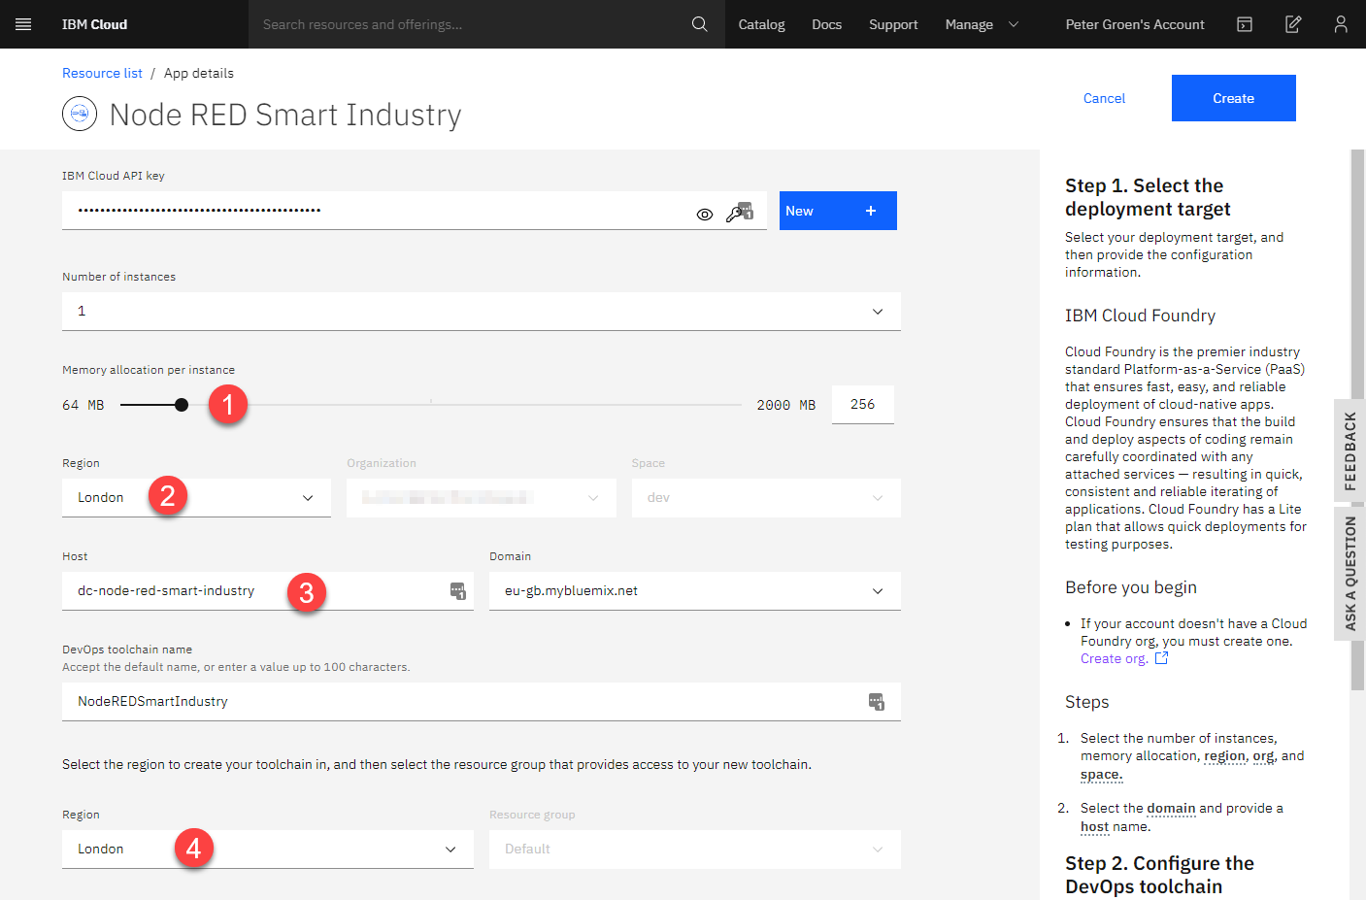Click the 'space.' glossary term in Steps
Viewport: 1366px width, 900px height.
(x=1101, y=775)
